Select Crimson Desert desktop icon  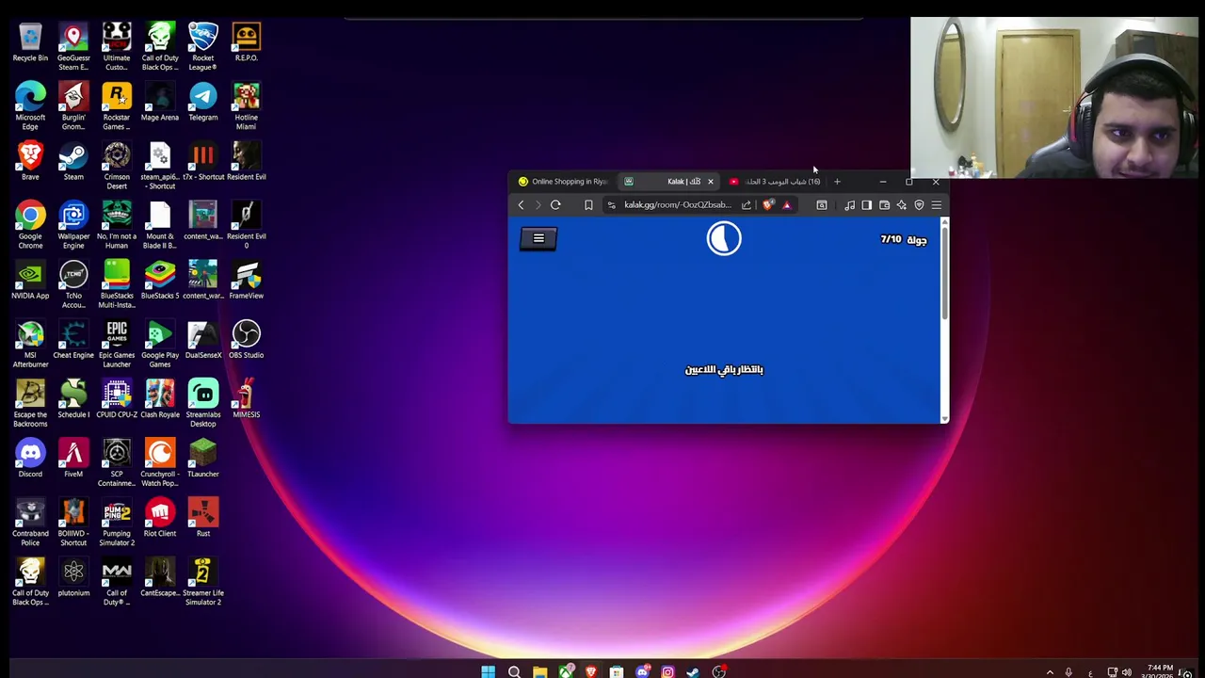117,167
